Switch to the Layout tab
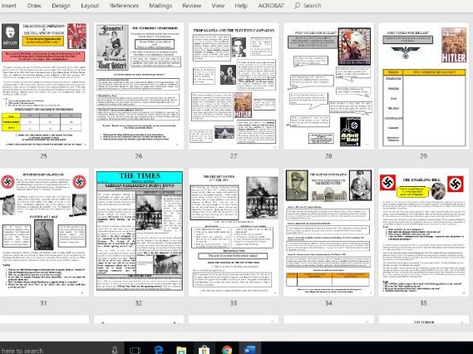Screen dimensions: 473x354 tap(90, 6)
